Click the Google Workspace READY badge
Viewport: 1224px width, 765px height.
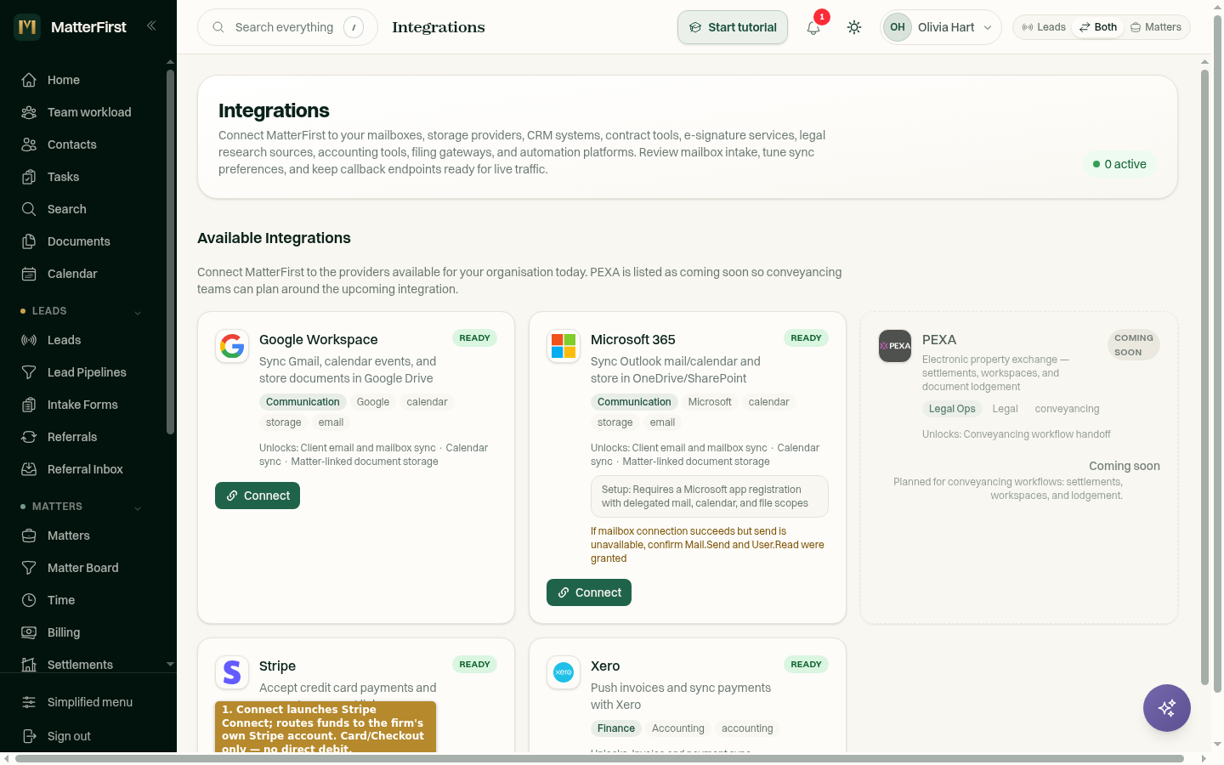tap(474, 337)
